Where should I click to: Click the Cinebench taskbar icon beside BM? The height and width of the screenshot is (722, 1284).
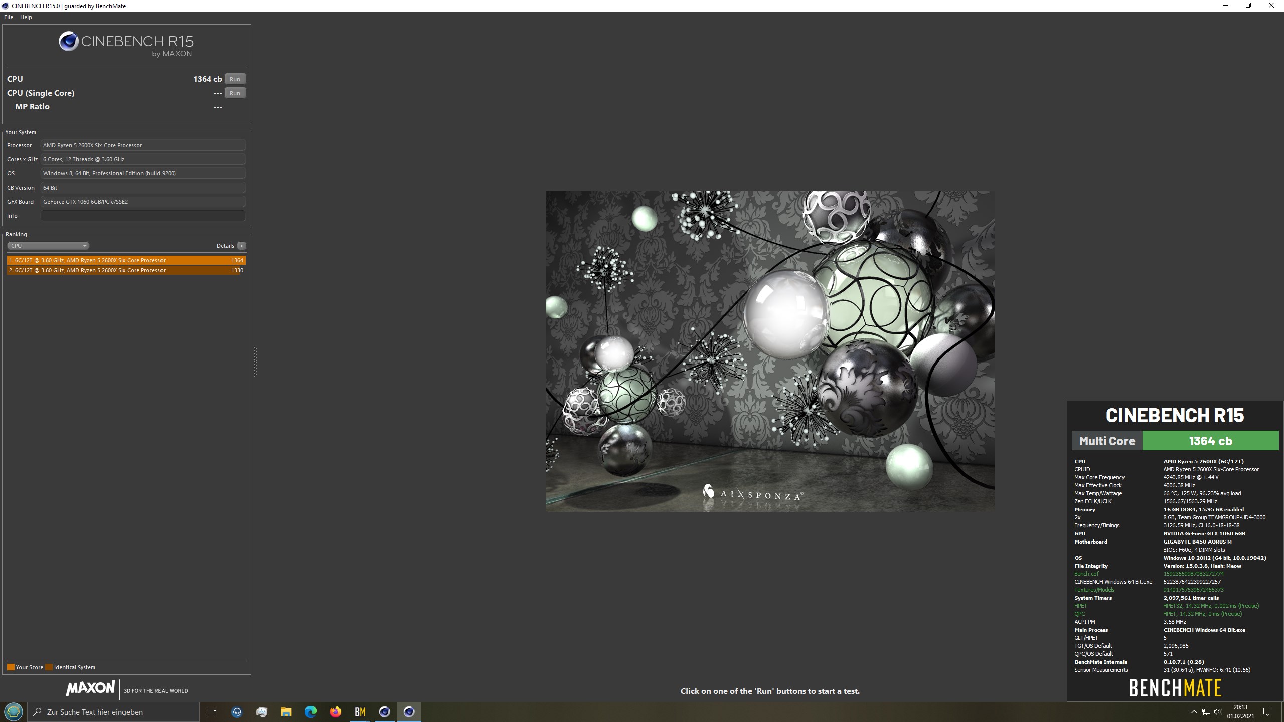pos(384,712)
